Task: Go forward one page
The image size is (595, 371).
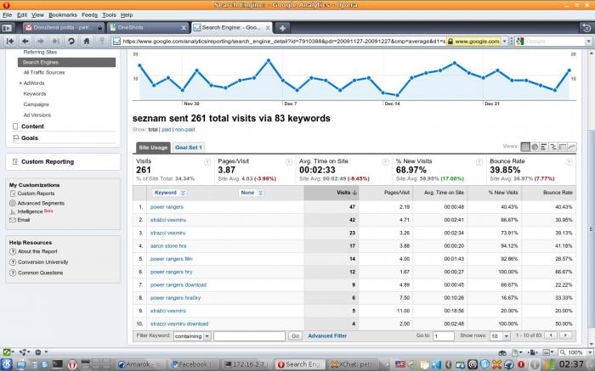Action: coord(41,41)
